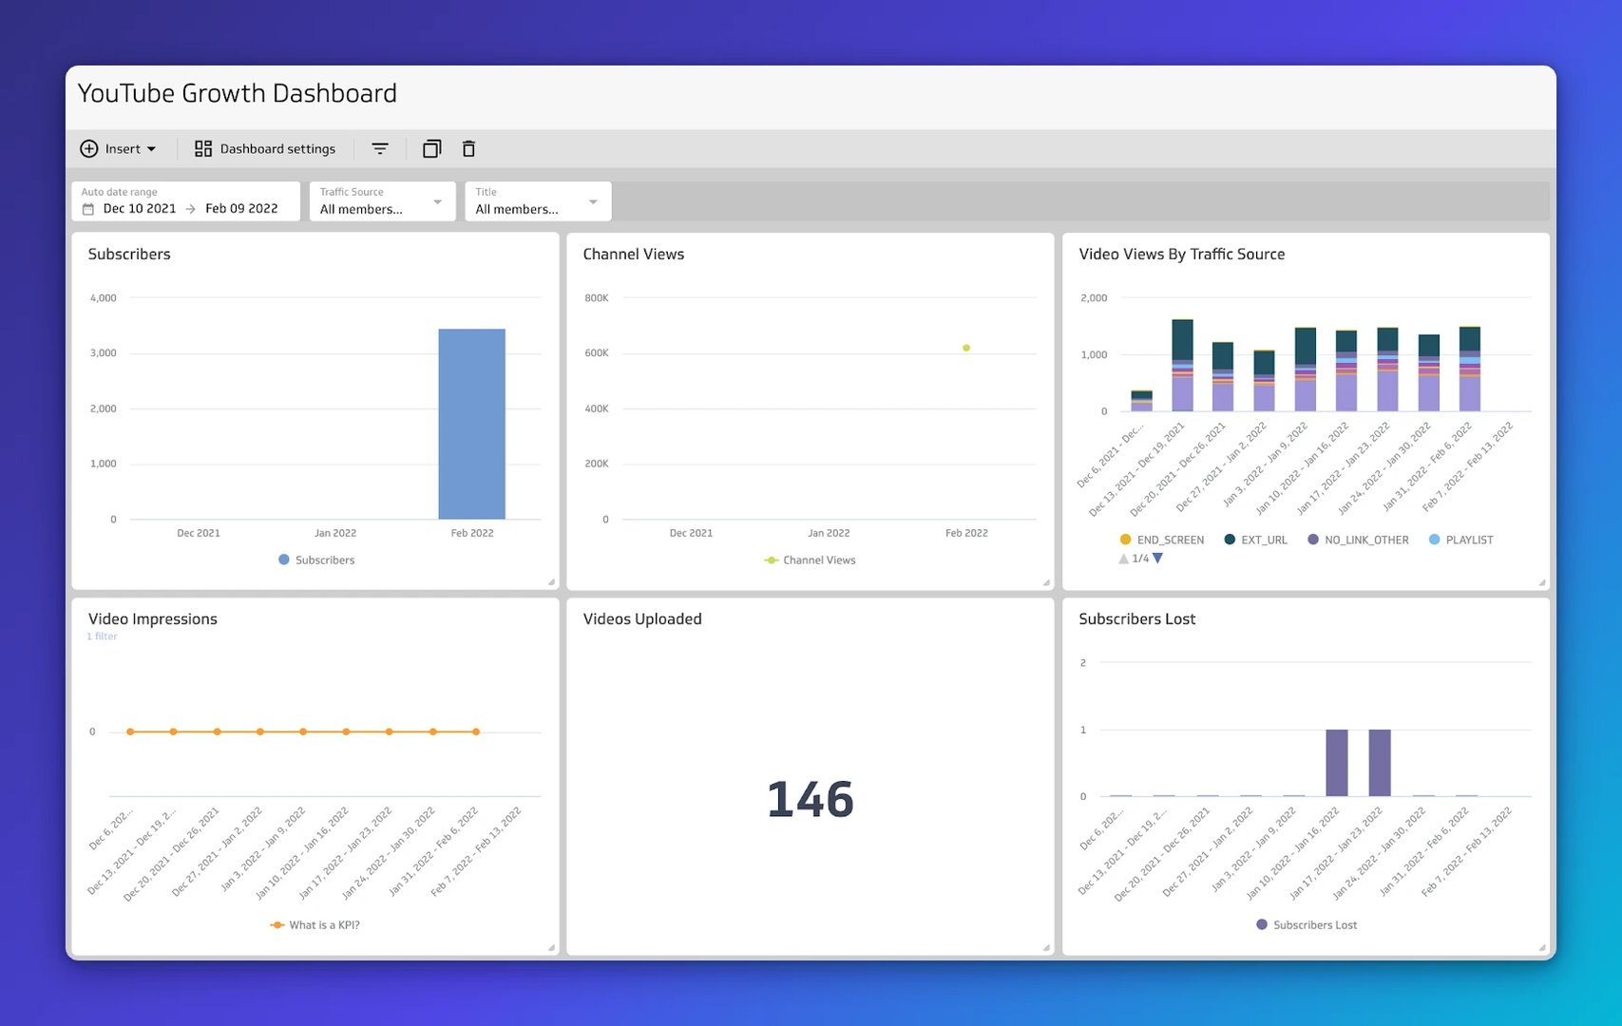Toggle Subscribers Lost legend series

pyautogui.click(x=1307, y=925)
